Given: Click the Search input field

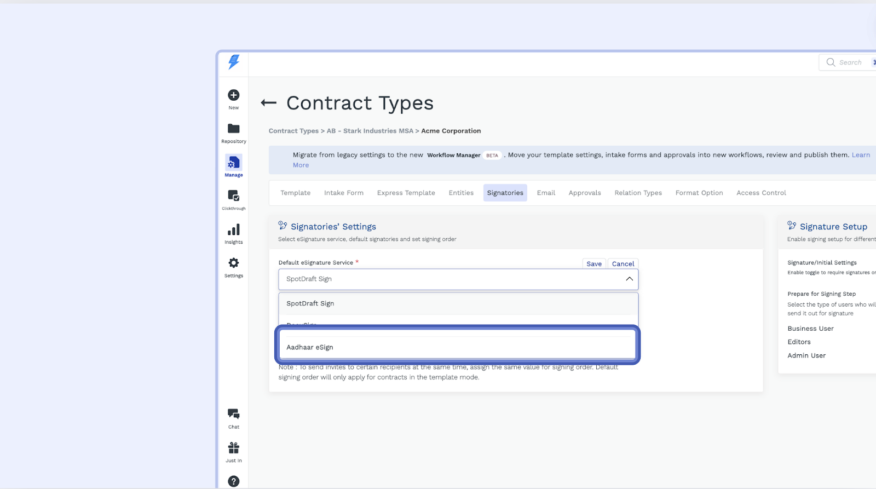Looking at the screenshot, I should (850, 62).
